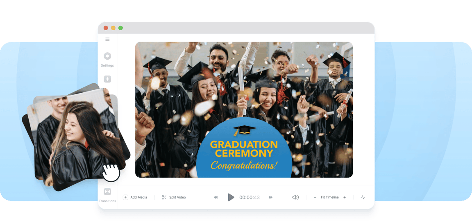This screenshot has width=472, height=223.
Task: Fast forward with the double-arrow button
Action: click(x=270, y=197)
